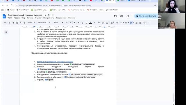Open the 'Инструкция по заполнению дашборда' chip
The width and height of the screenshot is (186, 105).
(85, 75)
